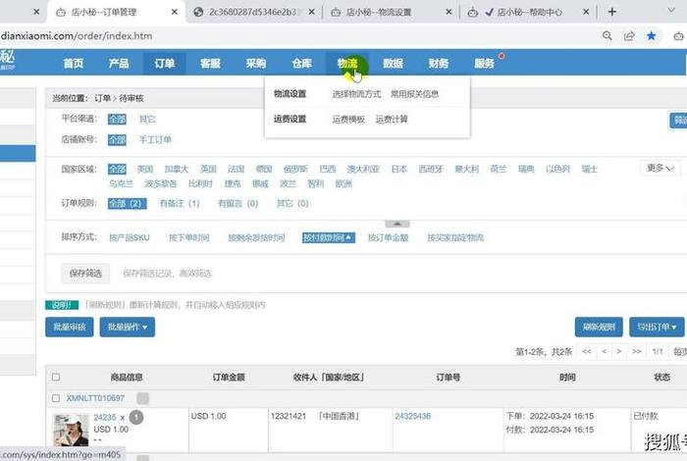
Task: Select 其它 platform channel filter
Action: (147, 119)
